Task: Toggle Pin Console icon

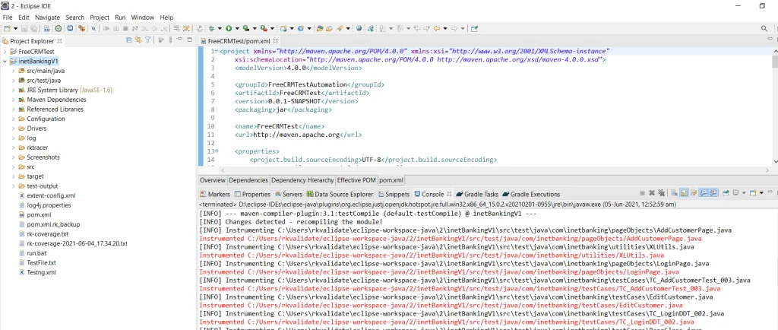Action: click(726, 193)
